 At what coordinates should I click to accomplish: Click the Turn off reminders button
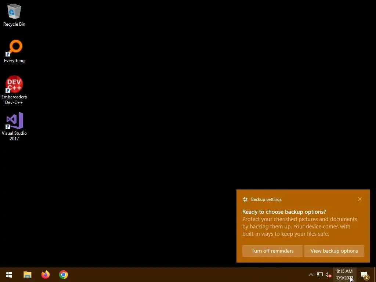point(272,251)
